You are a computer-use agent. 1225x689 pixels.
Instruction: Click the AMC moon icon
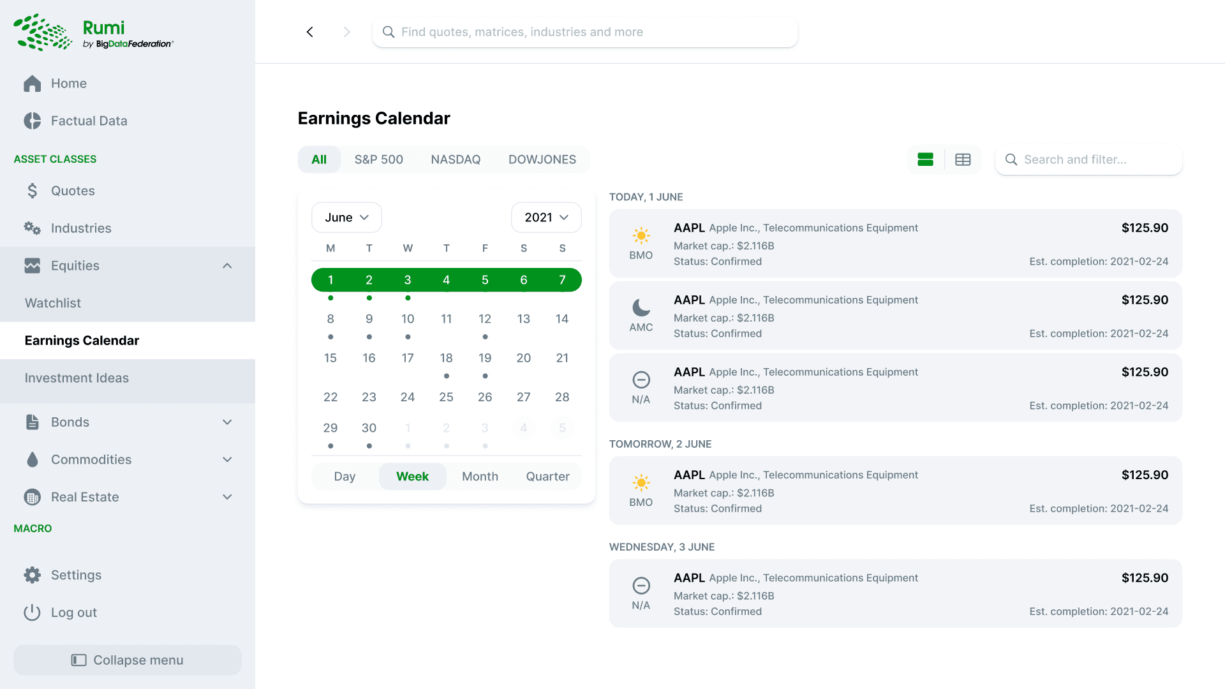(x=641, y=307)
